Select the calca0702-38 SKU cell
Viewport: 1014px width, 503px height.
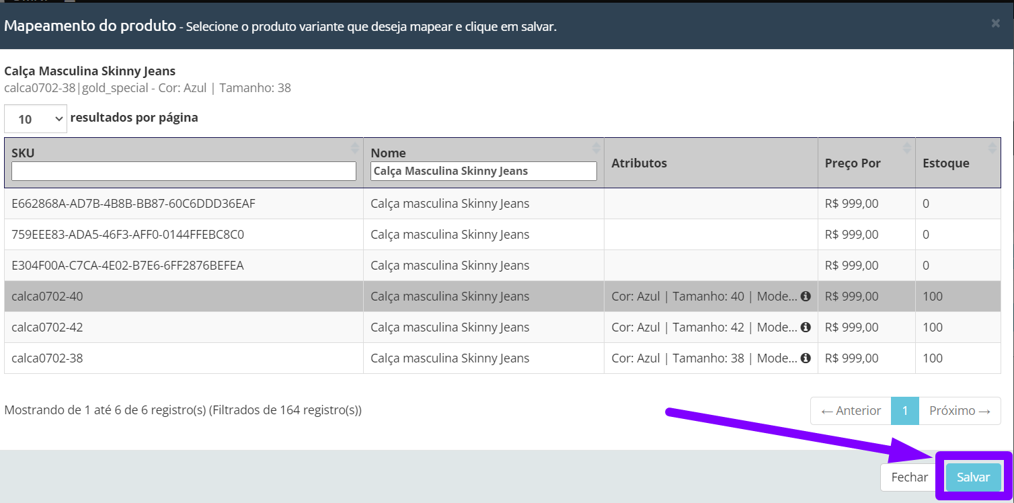[184, 358]
